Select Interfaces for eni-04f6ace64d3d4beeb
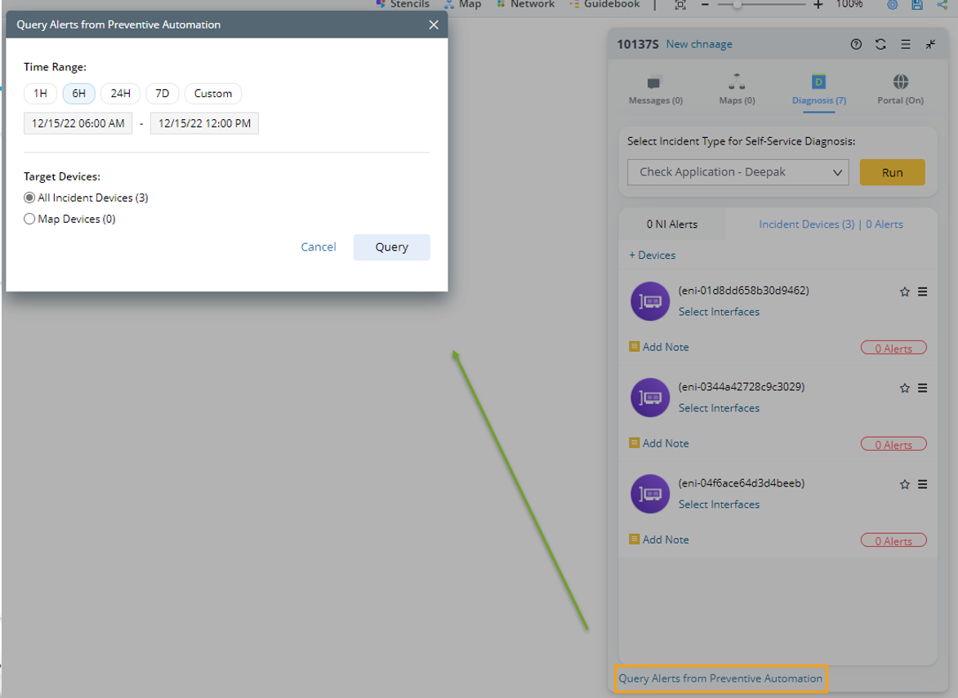 click(x=719, y=505)
